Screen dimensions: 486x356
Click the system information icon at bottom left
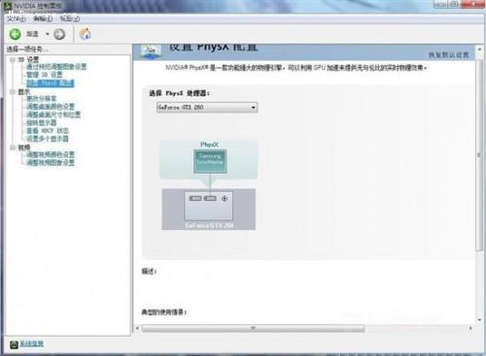pos(14,344)
